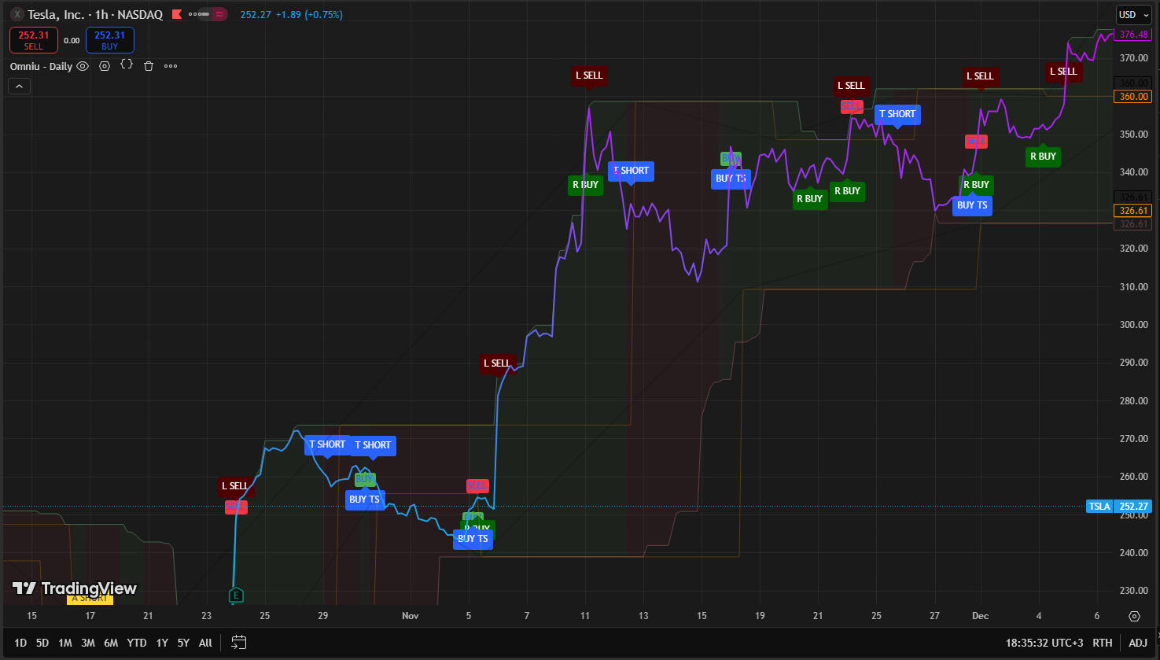Click the Tesla symbol logo icon
Image resolution: width=1160 pixels, height=660 pixels.
[17, 14]
